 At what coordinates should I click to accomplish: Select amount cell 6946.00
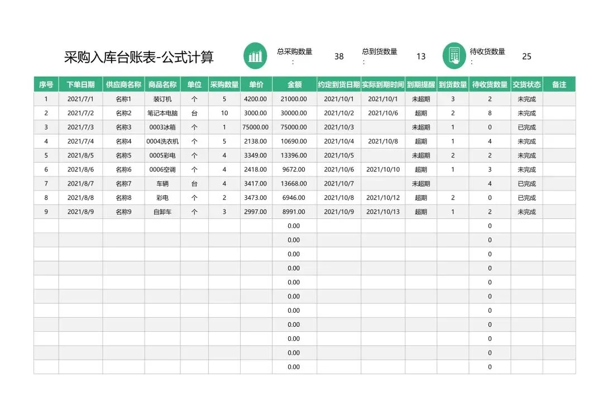294,198
